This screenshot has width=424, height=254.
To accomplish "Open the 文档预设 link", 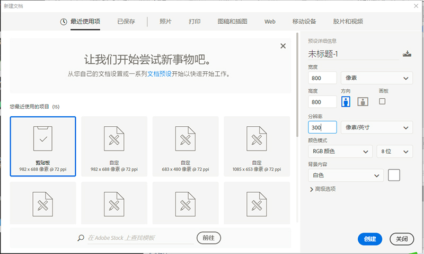I will [159, 74].
